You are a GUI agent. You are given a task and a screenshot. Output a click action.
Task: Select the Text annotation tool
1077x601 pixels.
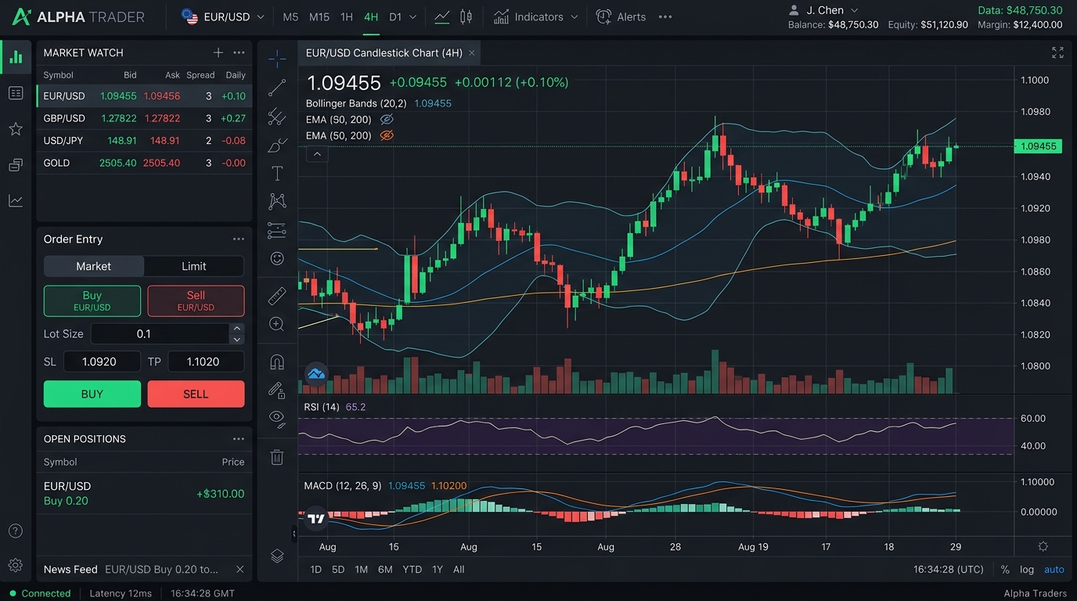[277, 173]
